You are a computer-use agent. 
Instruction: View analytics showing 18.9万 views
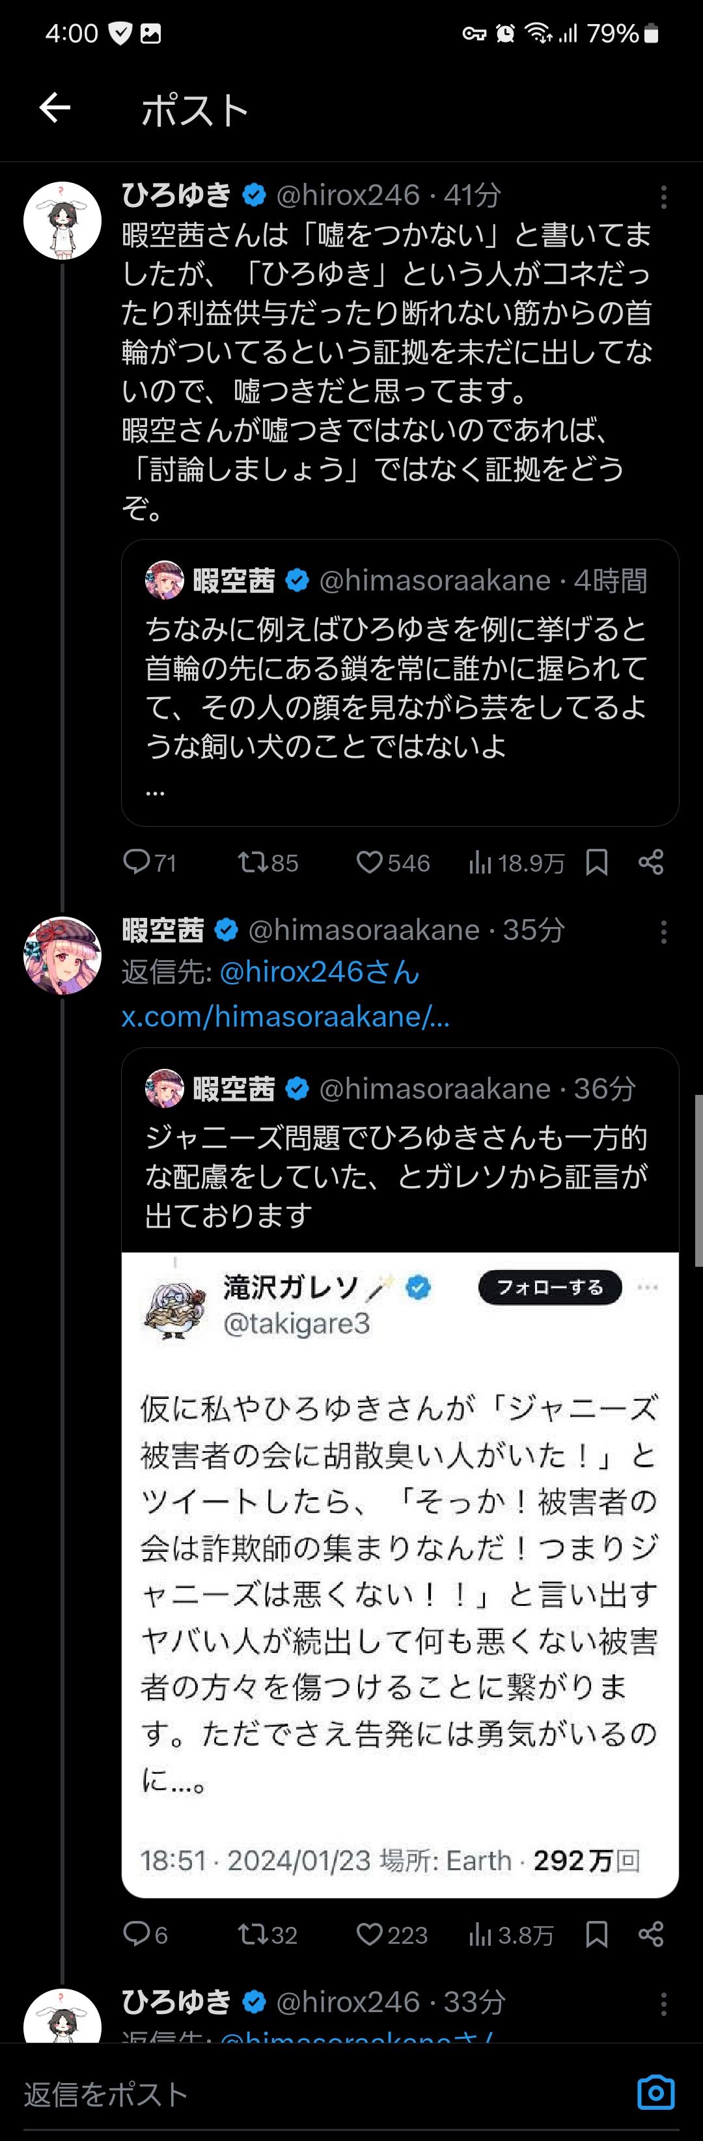click(516, 862)
